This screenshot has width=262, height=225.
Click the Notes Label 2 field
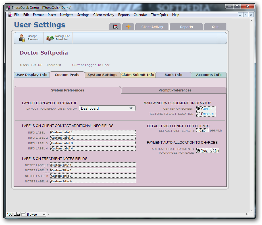tap(93, 170)
